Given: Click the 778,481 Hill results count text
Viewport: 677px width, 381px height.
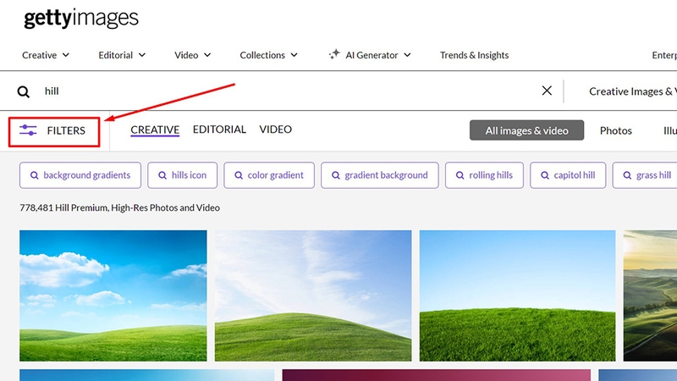Looking at the screenshot, I should 119,207.
